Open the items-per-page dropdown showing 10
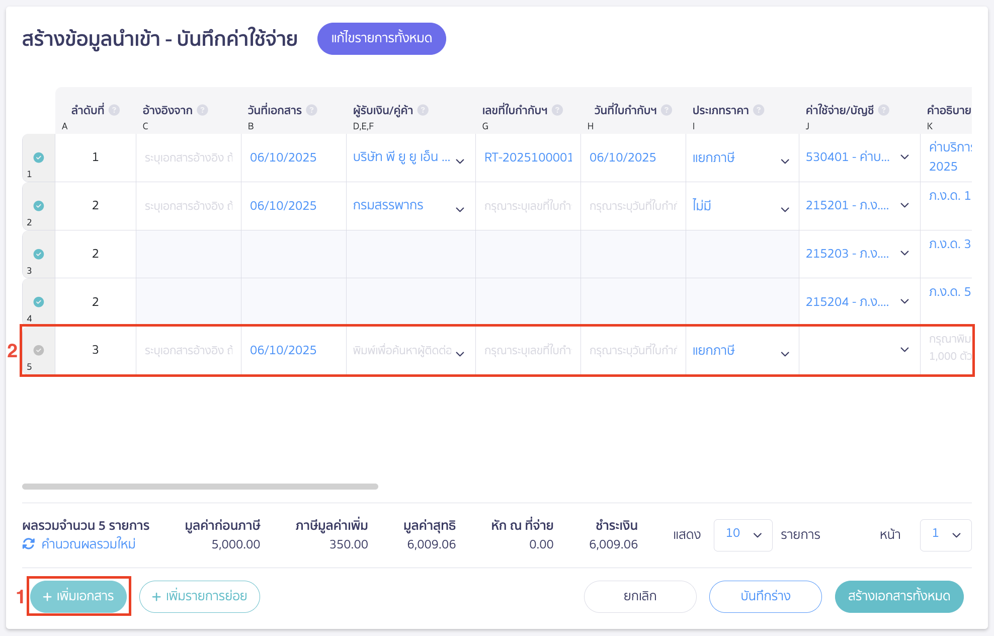994x636 pixels. click(742, 535)
